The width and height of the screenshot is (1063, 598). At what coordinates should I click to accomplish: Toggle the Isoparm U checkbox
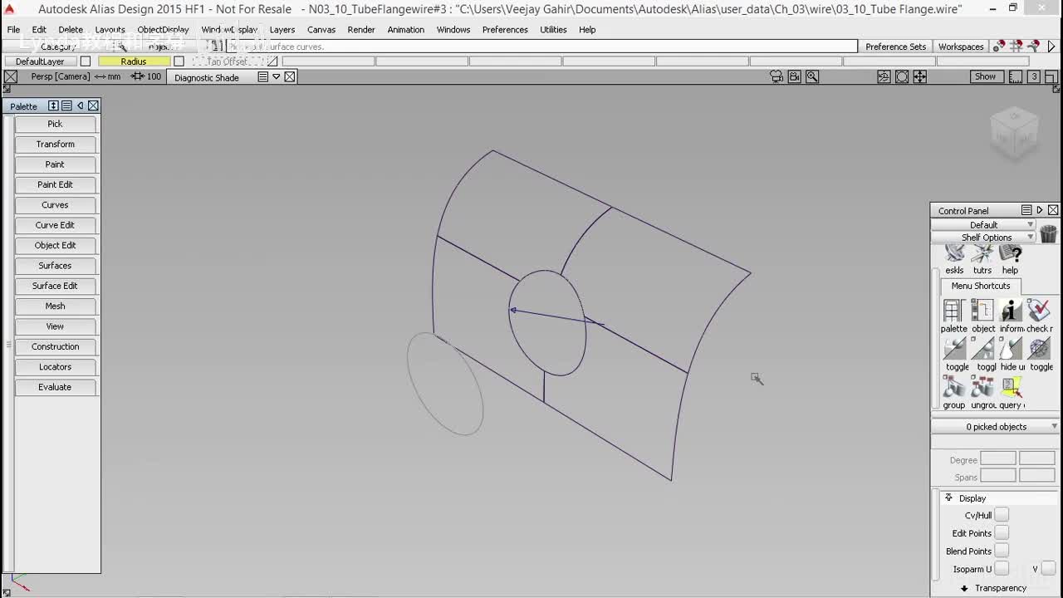click(1002, 569)
